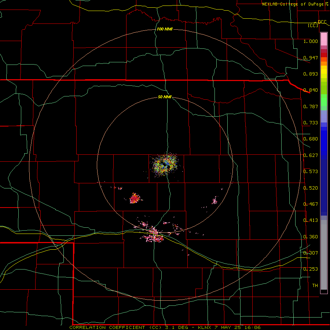
Task: Click the 0.467 scale value
Action: [311, 204]
